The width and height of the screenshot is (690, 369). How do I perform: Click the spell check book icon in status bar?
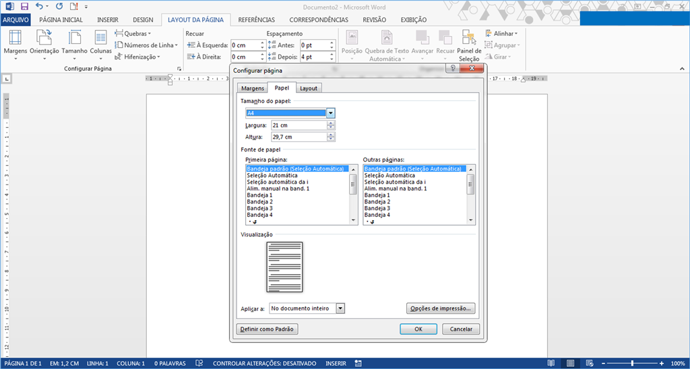point(199,364)
